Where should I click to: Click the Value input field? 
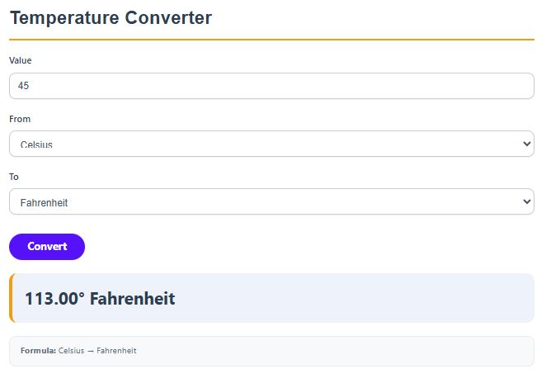(271, 86)
